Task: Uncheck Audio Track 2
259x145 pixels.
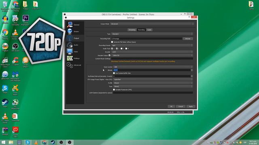Action: (117, 48)
